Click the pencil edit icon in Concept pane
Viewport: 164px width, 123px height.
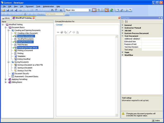(x=70, y=32)
